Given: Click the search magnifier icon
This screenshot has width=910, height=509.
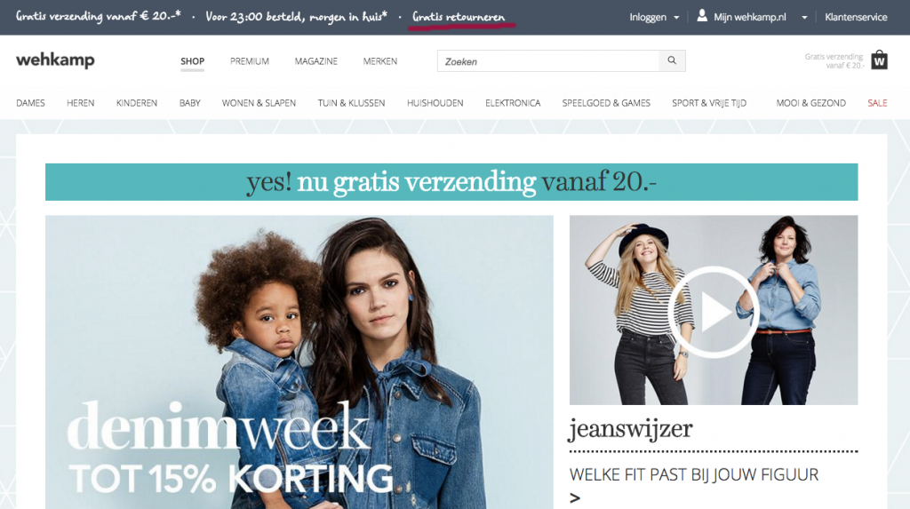Looking at the screenshot, I should click(672, 60).
